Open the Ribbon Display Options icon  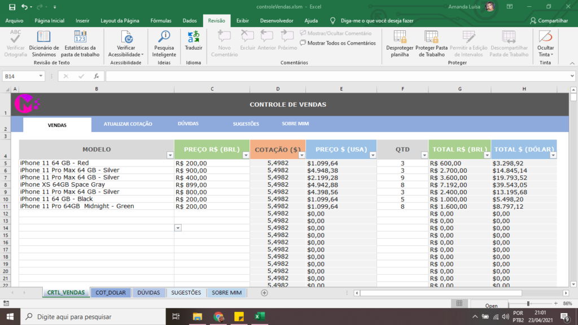510,7
